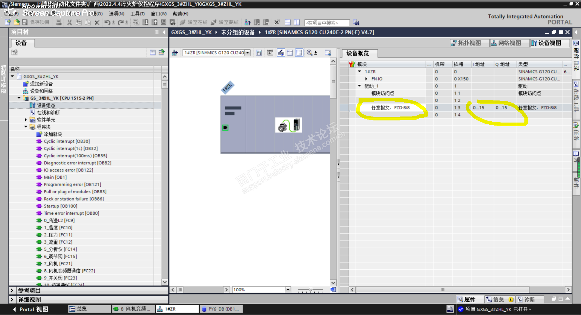Expand the 详细视图 details view panel

point(12,300)
